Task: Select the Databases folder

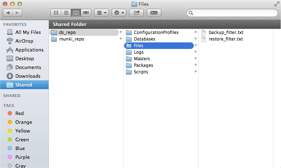Action: [x=144, y=39]
